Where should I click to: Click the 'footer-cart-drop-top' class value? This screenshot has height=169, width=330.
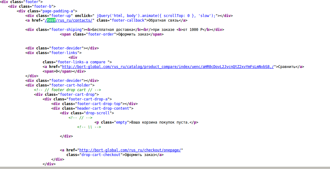[99, 104]
